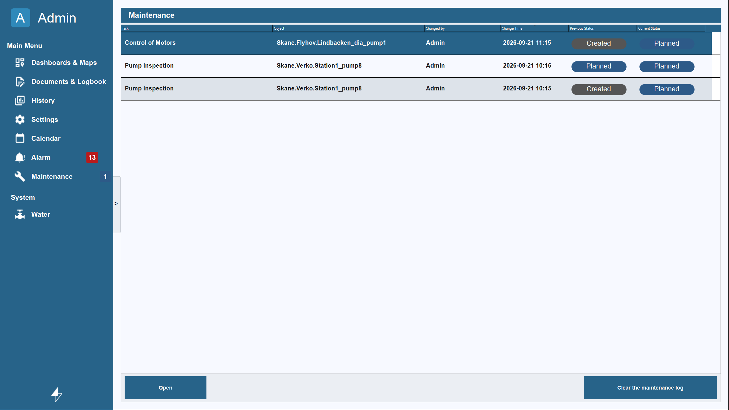Click Clear the maintenance log button

pyautogui.click(x=650, y=388)
